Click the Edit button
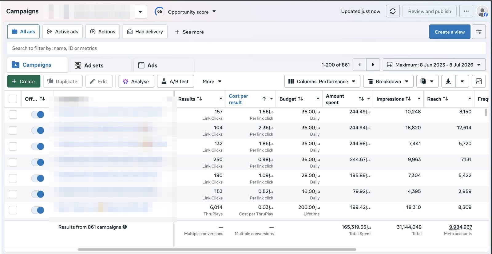Viewport: 492px width, 254px height. 99,81
